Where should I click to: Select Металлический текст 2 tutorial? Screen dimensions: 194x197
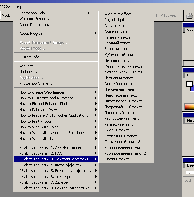(126, 72)
